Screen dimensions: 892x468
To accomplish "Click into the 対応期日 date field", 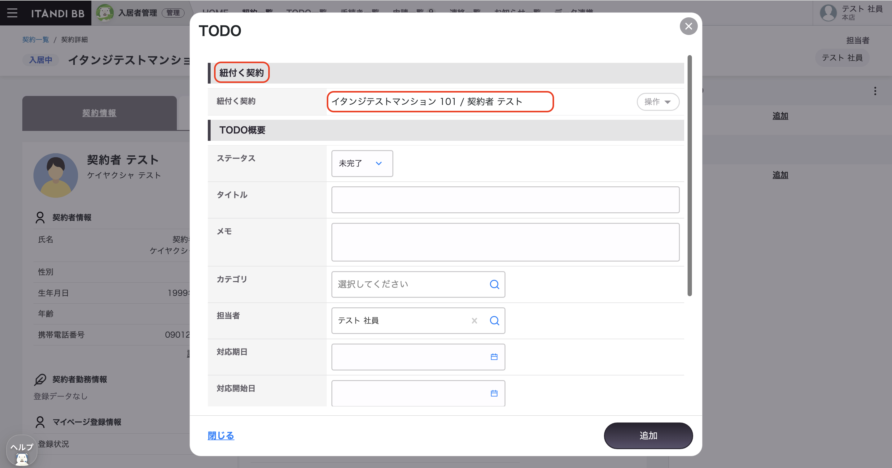I will click(x=418, y=357).
